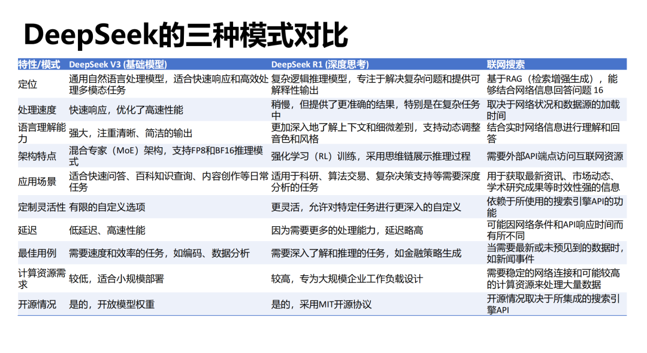Select cell '更加深入地了解上下文和细微差别…'
Viewport: 647px width, 353px height.
click(376, 133)
